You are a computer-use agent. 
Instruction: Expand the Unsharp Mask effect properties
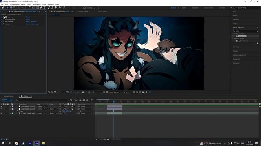(2, 19)
